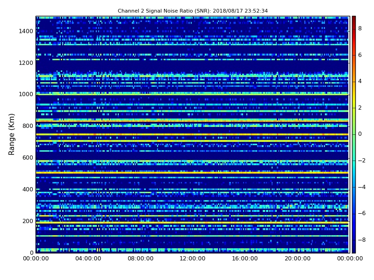
Task: Click the 1000 range axis tick label
Action: [x=26, y=94]
